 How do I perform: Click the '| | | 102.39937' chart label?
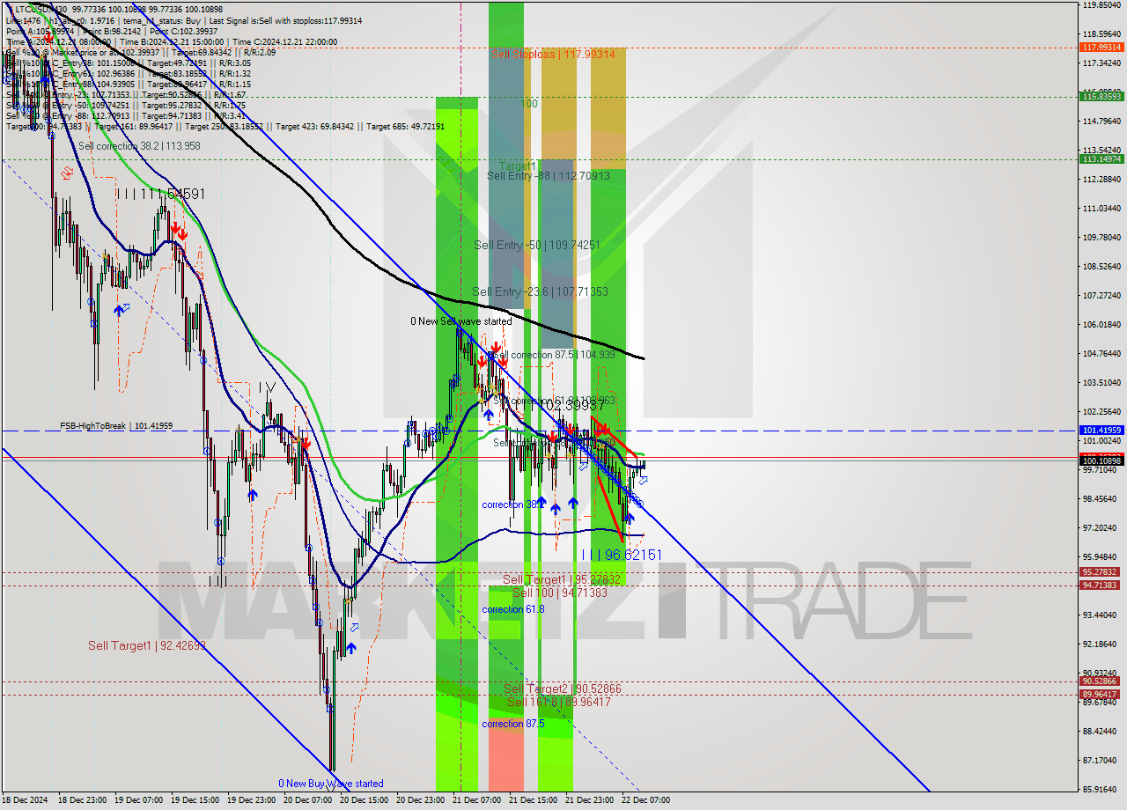click(x=559, y=406)
